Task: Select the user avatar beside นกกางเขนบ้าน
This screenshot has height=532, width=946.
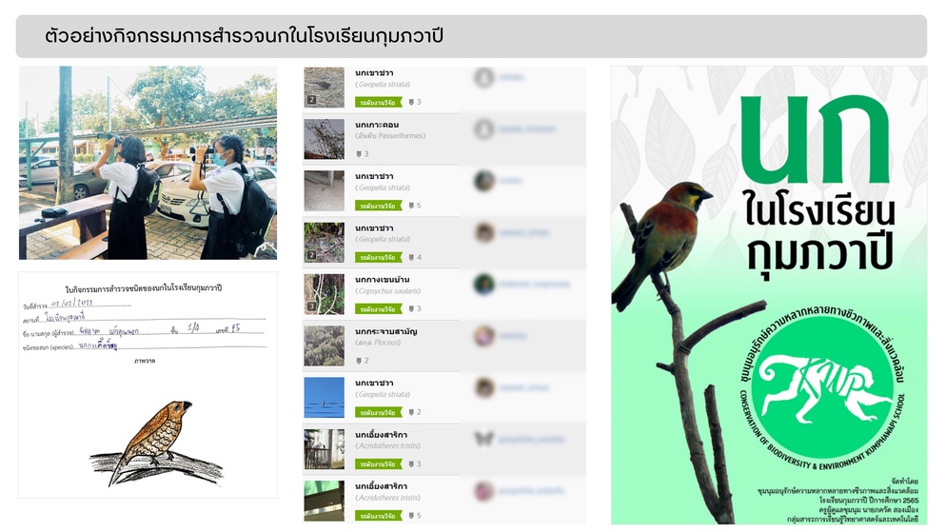Action: tap(483, 285)
